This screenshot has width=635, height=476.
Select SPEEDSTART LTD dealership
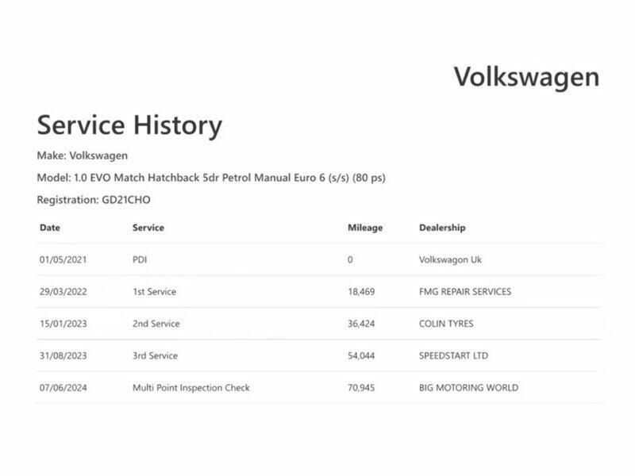coord(453,355)
